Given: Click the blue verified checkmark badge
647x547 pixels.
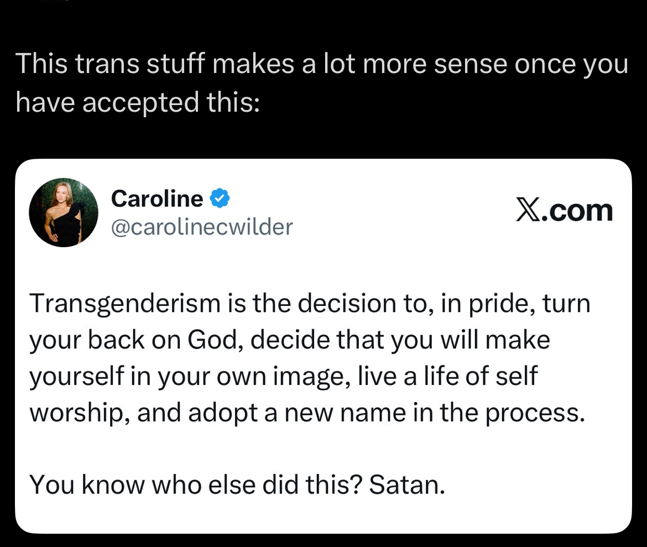Looking at the screenshot, I should click(220, 199).
